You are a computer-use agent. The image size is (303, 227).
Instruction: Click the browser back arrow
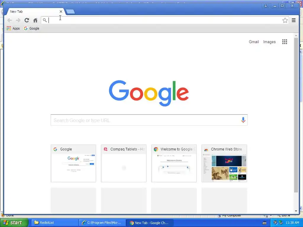tap(9, 20)
